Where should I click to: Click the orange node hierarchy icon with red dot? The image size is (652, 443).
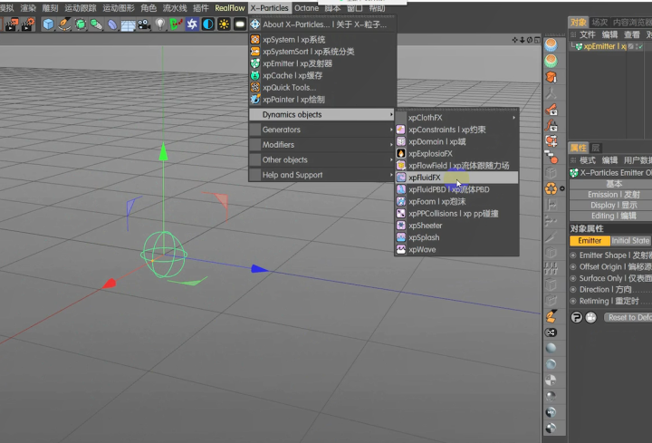[551, 158]
